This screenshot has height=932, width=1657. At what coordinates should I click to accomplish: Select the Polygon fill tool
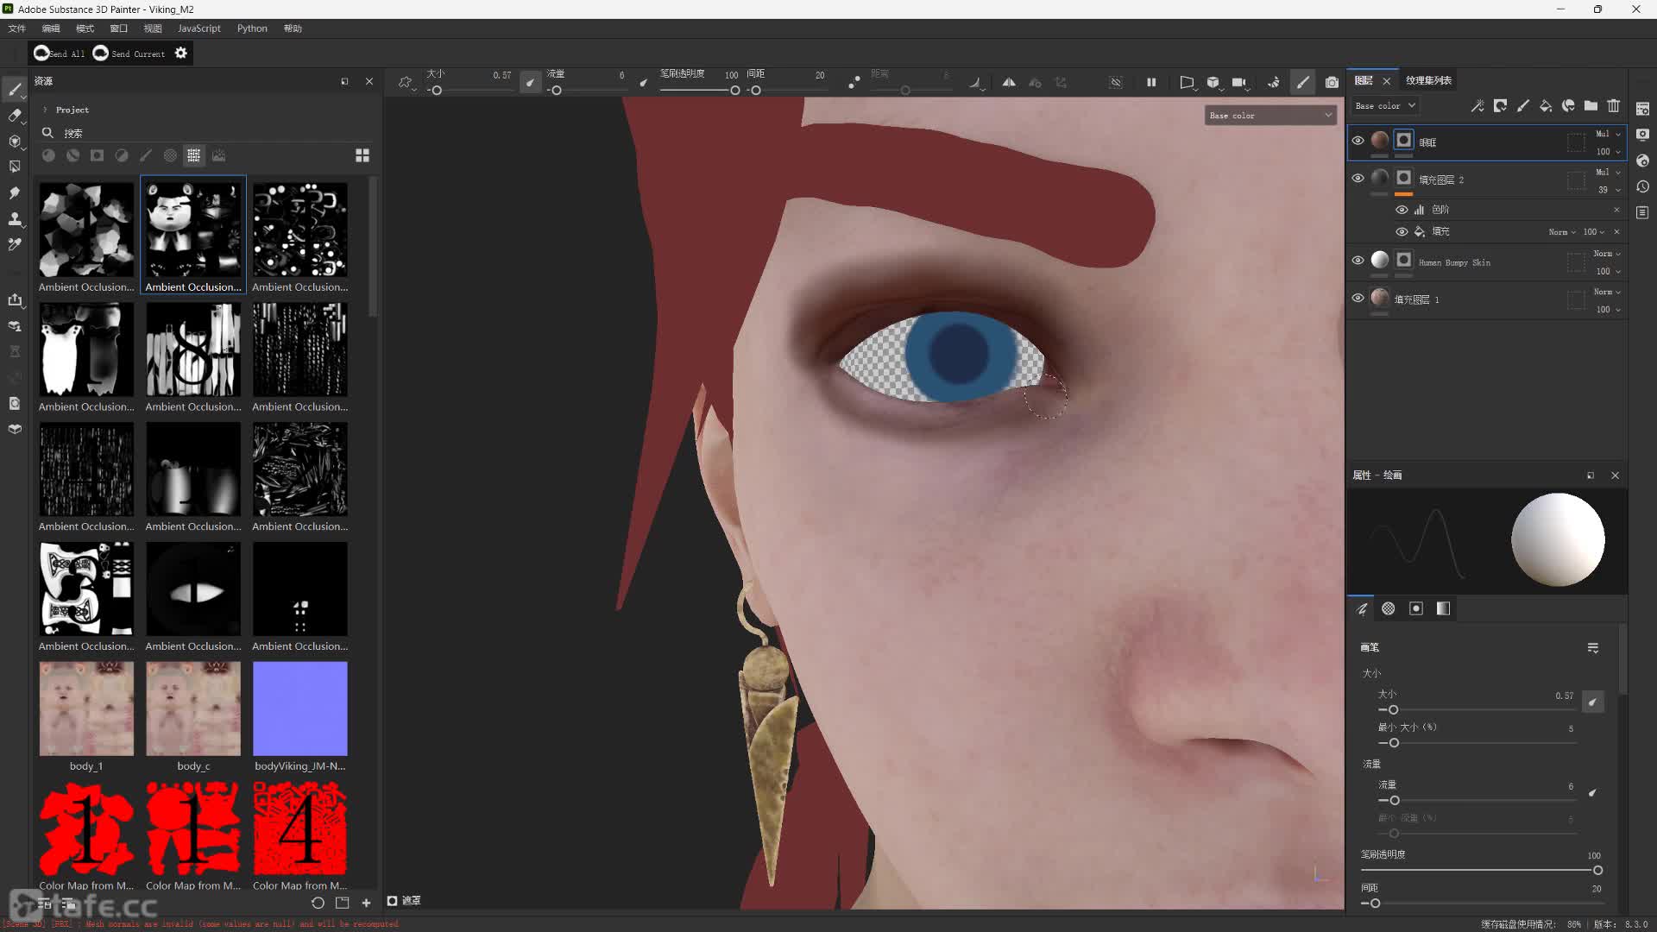(x=15, y=167)
